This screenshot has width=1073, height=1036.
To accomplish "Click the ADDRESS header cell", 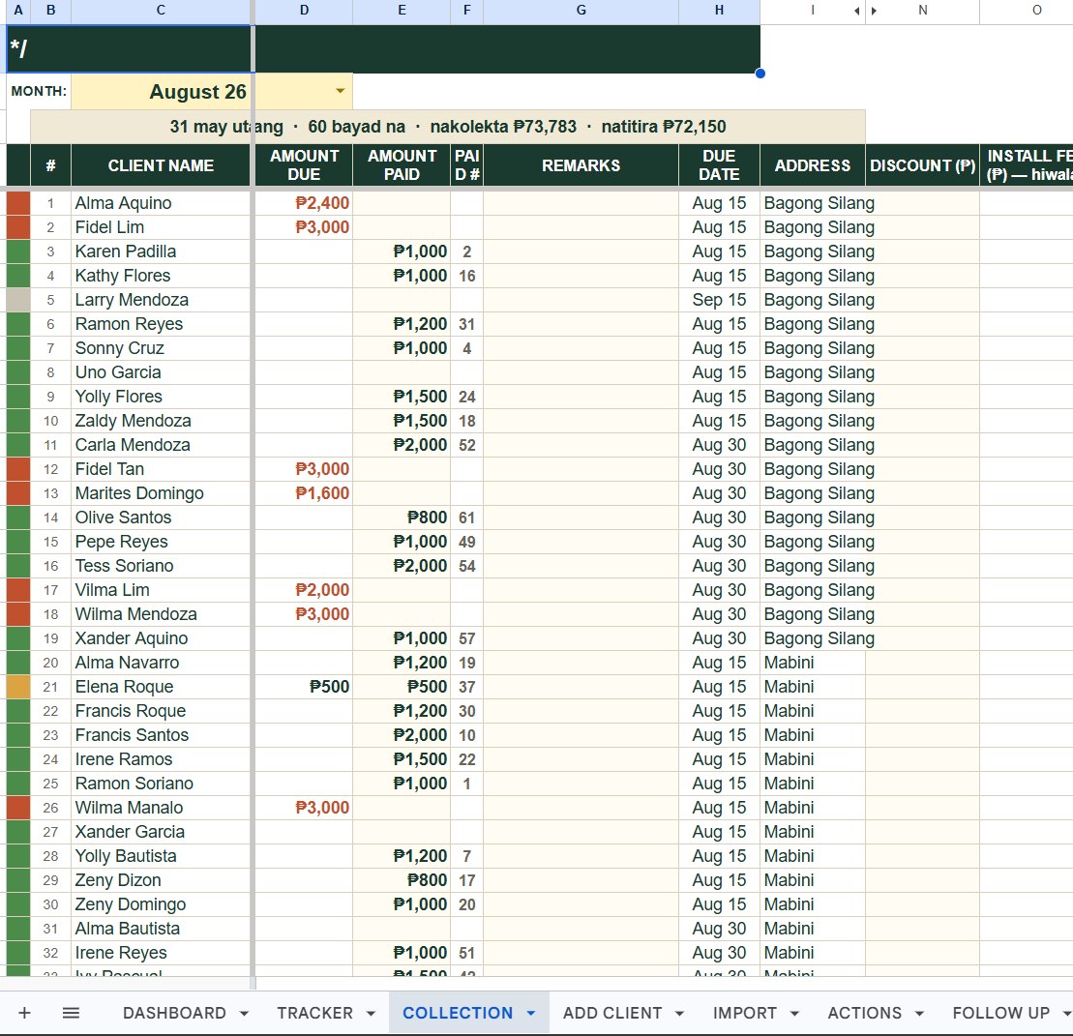I will (813, 164).
